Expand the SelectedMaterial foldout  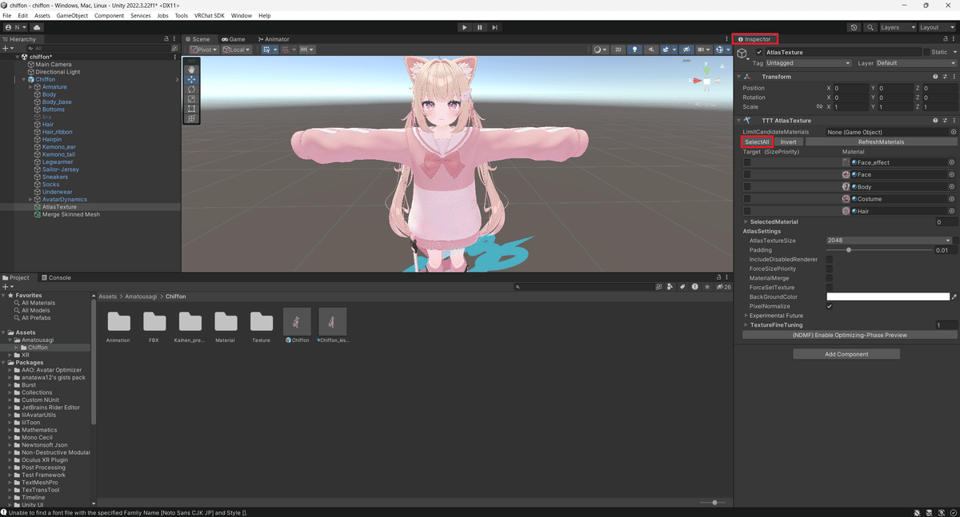(x=746, y=222)
